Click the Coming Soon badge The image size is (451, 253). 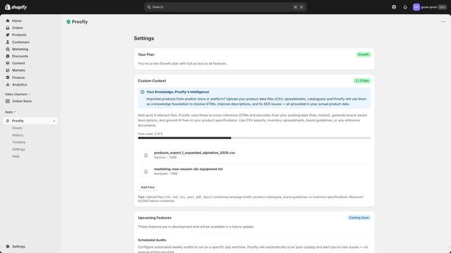click(x=359, y=218)
